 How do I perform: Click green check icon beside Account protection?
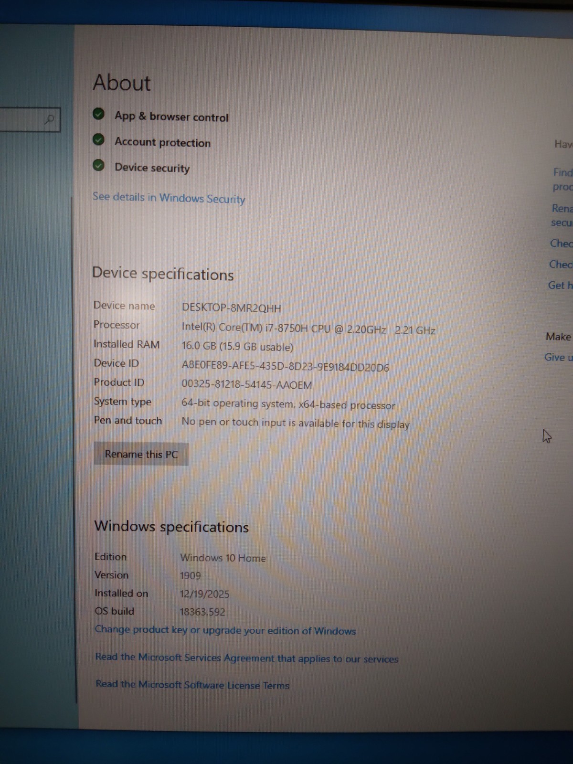coord(98,139)
